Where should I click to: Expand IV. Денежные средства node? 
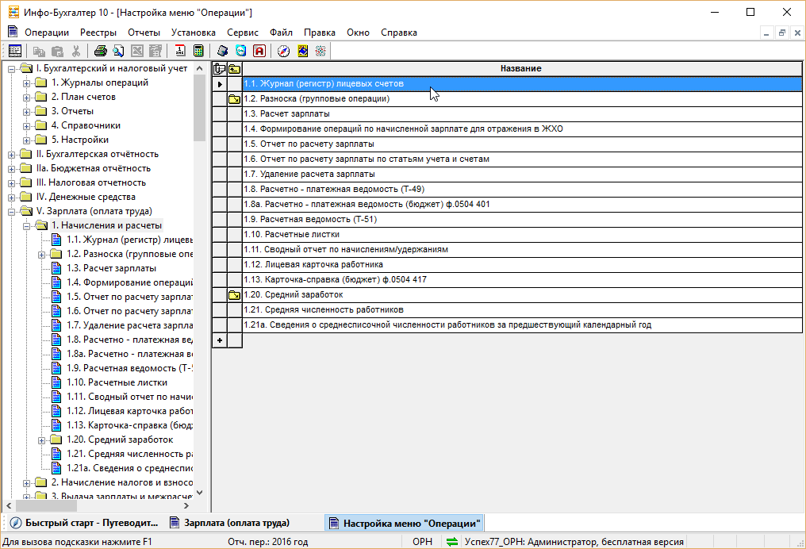pyautogui.click(x=11, y=198)
